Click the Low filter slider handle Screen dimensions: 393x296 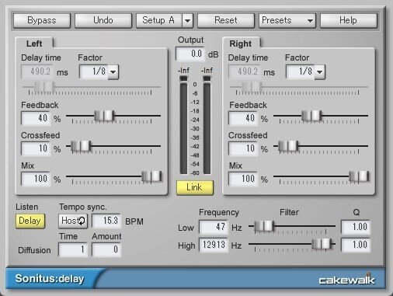click(x=264, y=226)
